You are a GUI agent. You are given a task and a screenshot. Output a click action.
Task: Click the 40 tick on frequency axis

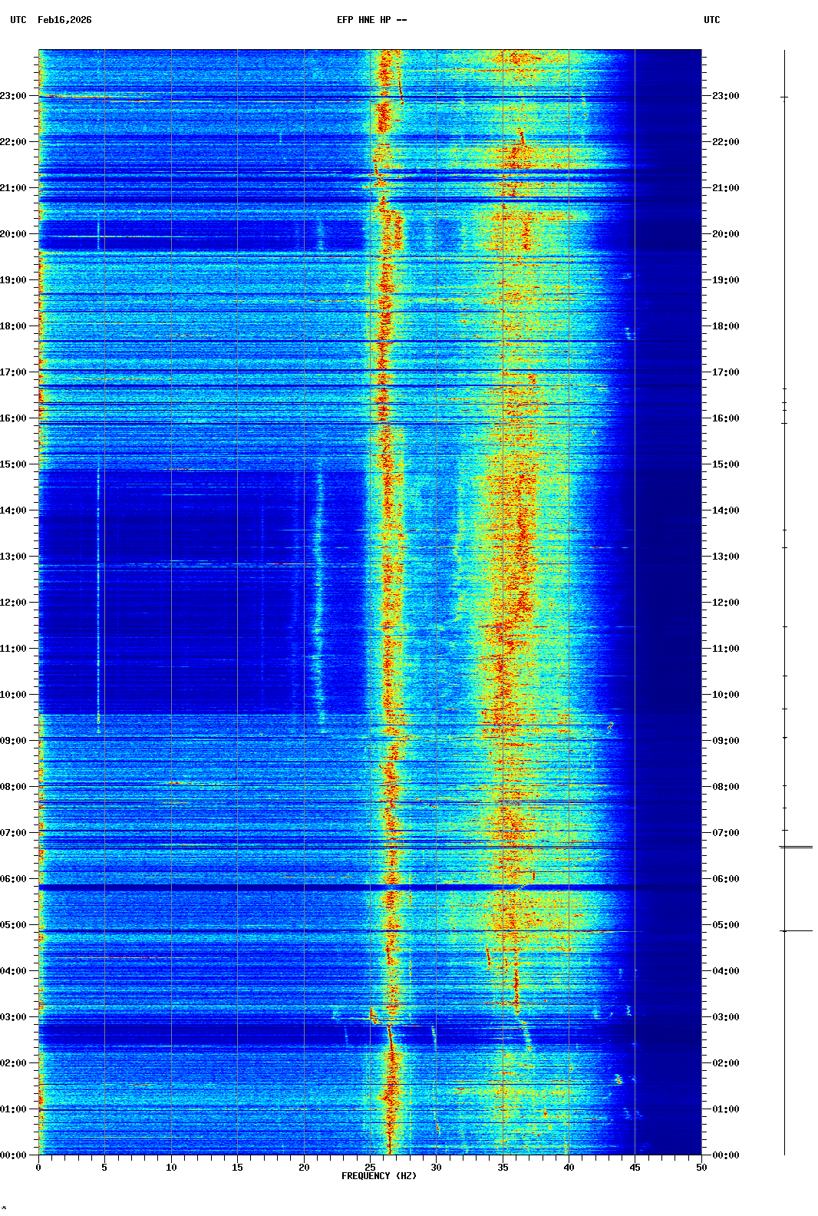569,1167
